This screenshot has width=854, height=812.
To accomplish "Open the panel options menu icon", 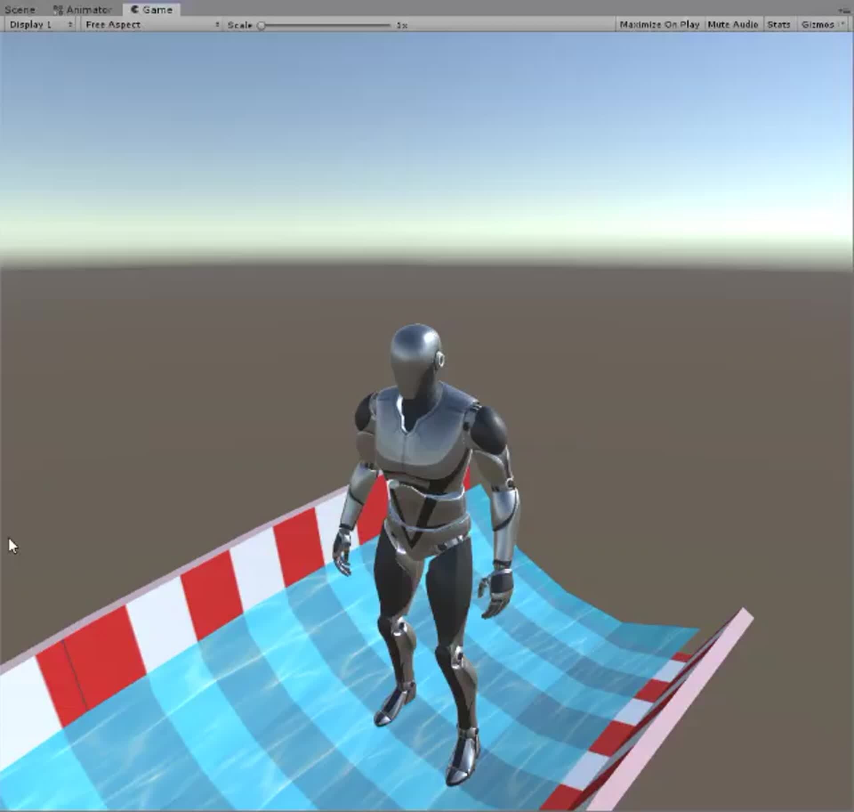I will [x=844, y=10].
